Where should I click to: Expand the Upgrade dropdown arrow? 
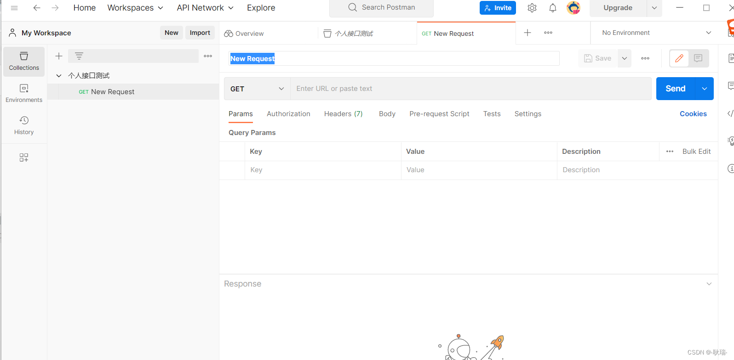[x=654, y=8]
